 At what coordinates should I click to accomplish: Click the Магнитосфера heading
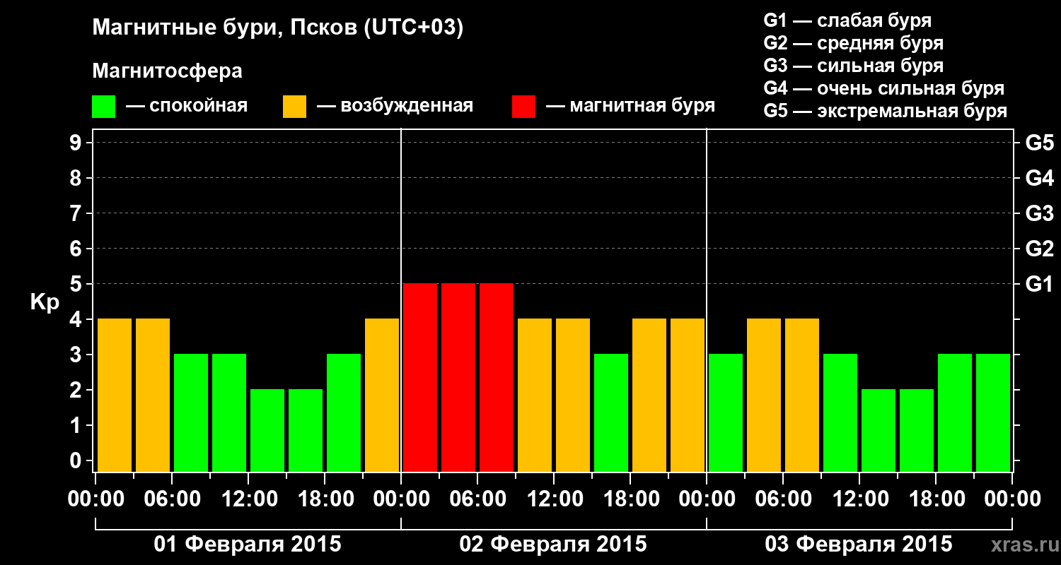[167, 71]
